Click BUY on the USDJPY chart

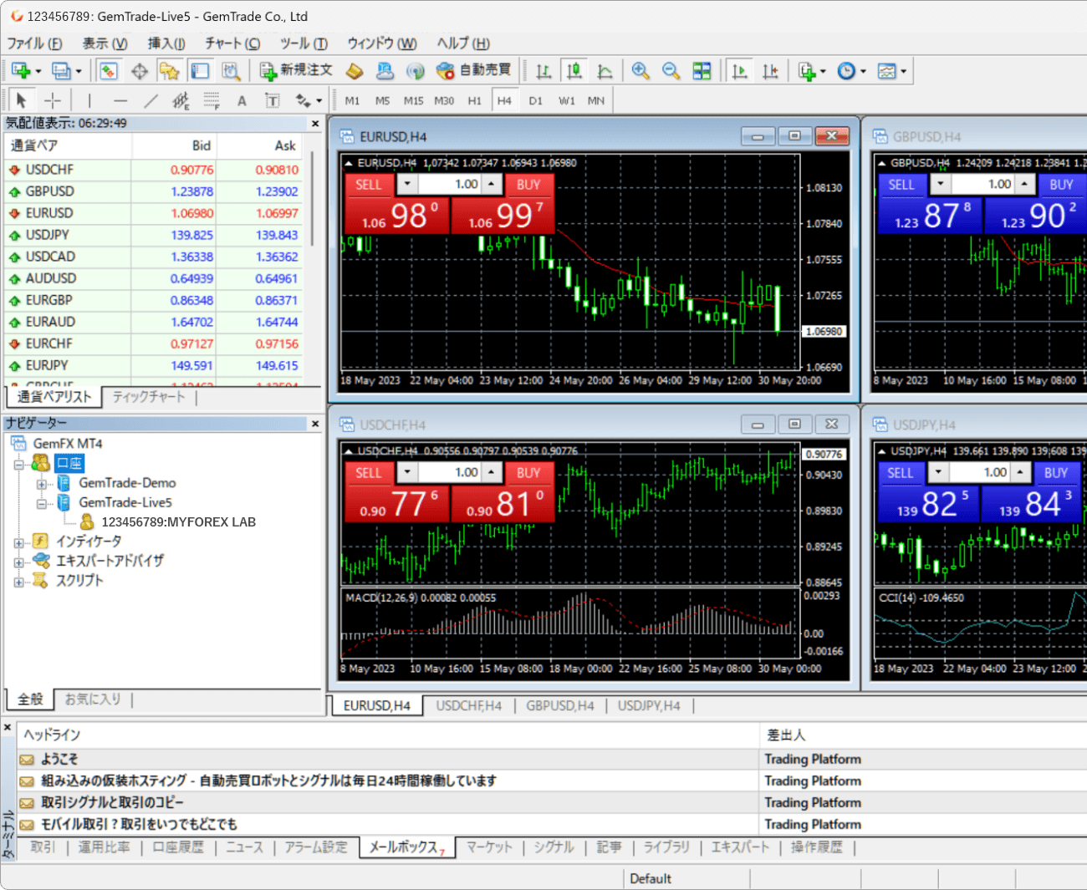tap(1056, 473)
